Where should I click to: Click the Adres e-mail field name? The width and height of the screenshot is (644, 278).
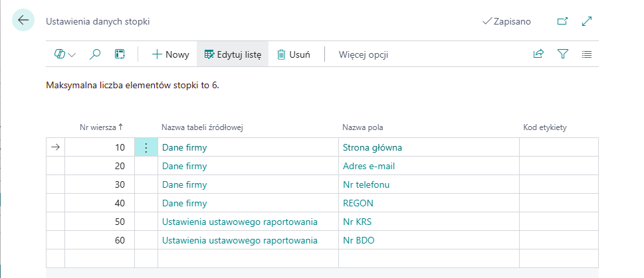369,166
